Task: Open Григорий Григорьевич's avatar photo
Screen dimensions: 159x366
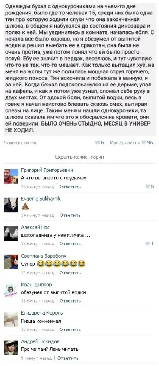Action: [11, 176]
